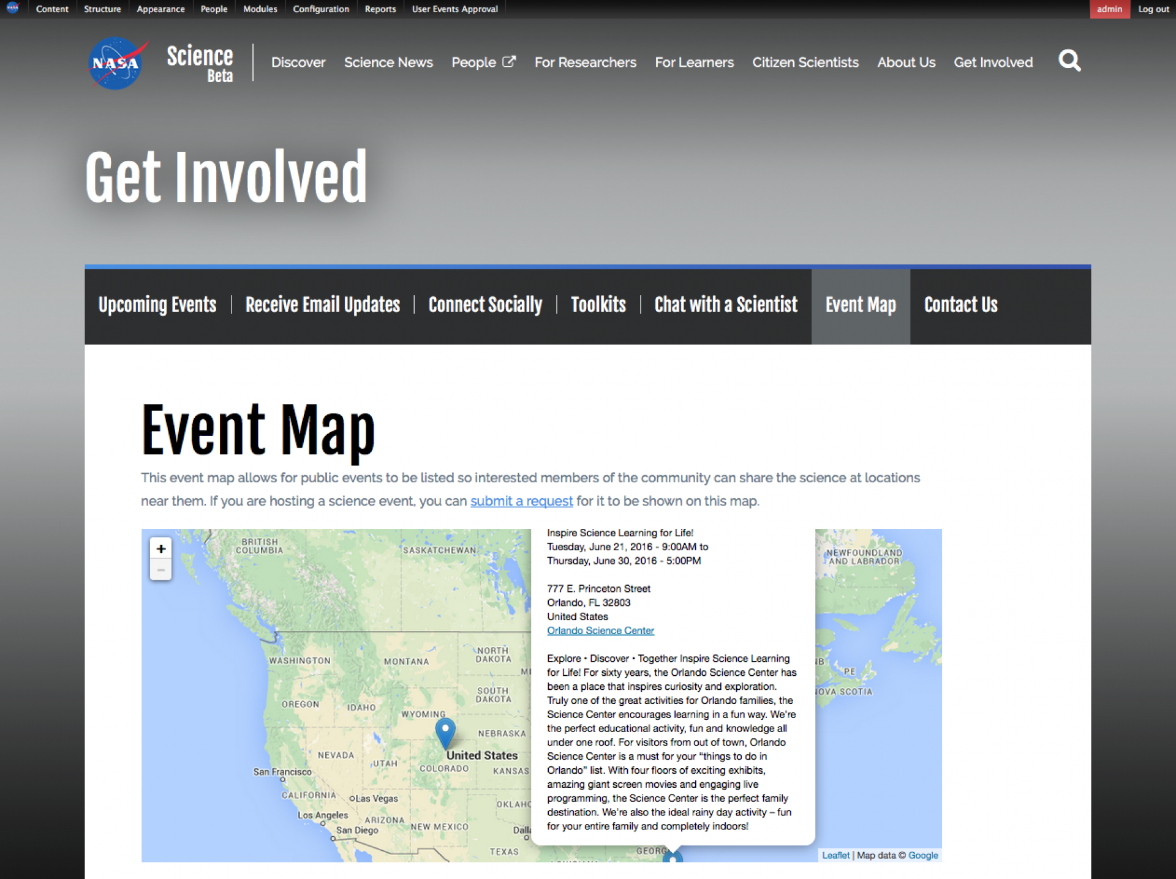Screen dimensions: 1176x879
Task: Open the Configuration admin menu
Action: point(320,9)
